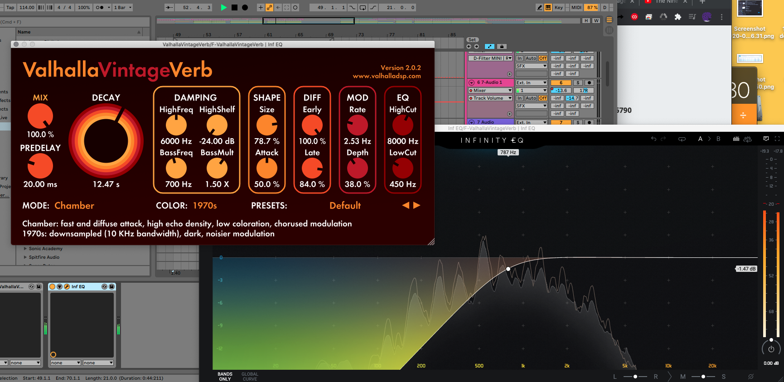
Task: Toggle the automation mode blue button
Action: [489, 47]
